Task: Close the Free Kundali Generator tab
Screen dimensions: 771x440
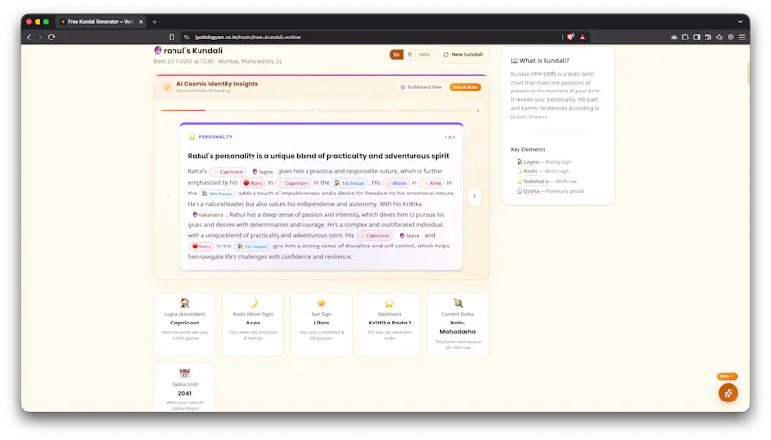Action: (141, 21)
